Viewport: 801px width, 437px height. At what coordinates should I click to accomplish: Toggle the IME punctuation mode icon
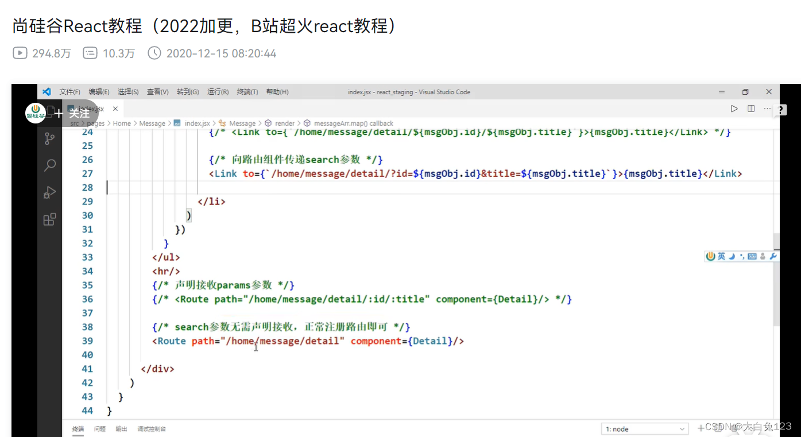coord(742,257)
